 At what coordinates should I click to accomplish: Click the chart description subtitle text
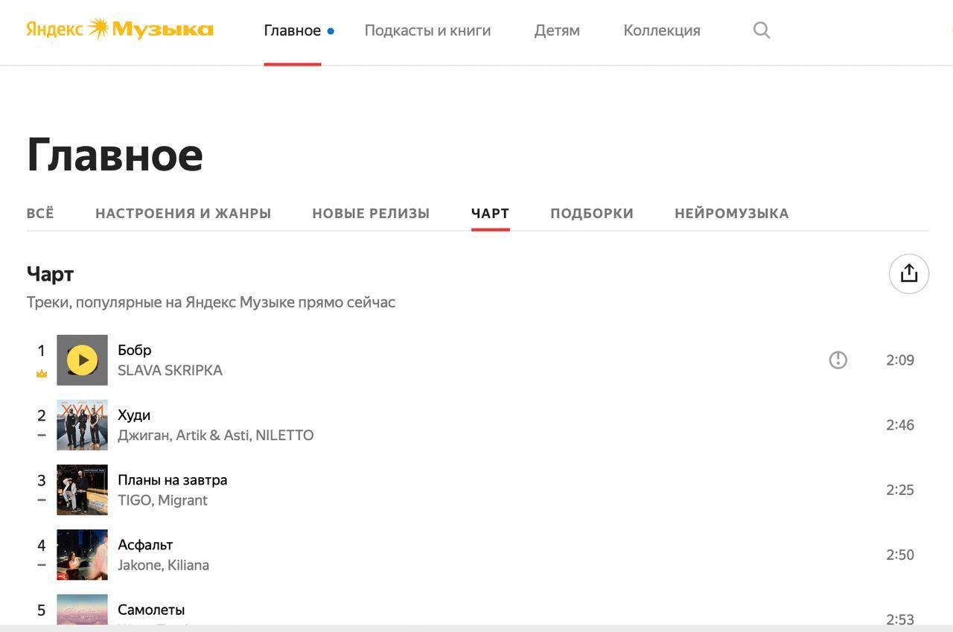click(211, 302)
